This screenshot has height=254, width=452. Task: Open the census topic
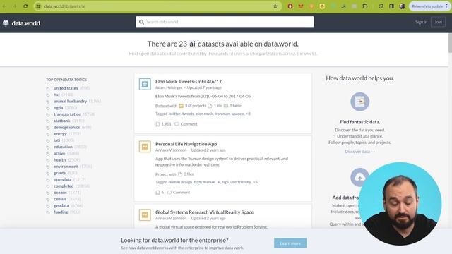point(60,199)
